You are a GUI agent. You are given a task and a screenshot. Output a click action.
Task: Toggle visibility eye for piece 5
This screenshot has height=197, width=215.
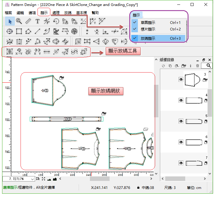tap(181, 121)
